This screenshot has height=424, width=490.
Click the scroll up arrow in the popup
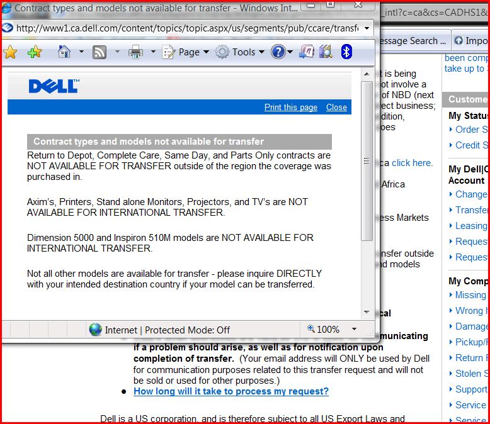367,74
